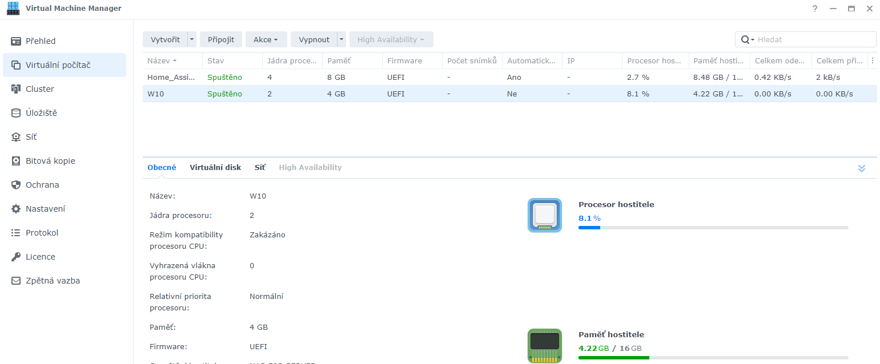The image size is (880, 364).
Task: Click the Paměť hostitele RAM icon
Action: point(545,346)
